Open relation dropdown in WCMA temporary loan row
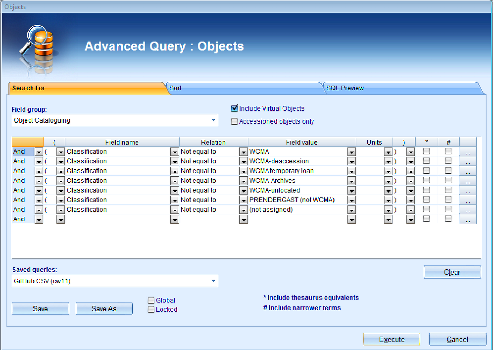Screen dimensions: 493x350 pos(243,171)
